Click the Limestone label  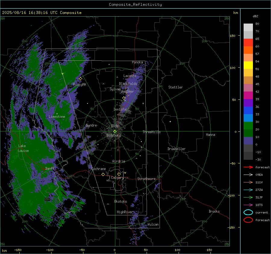pyautogui.click(x=57, y=117)
